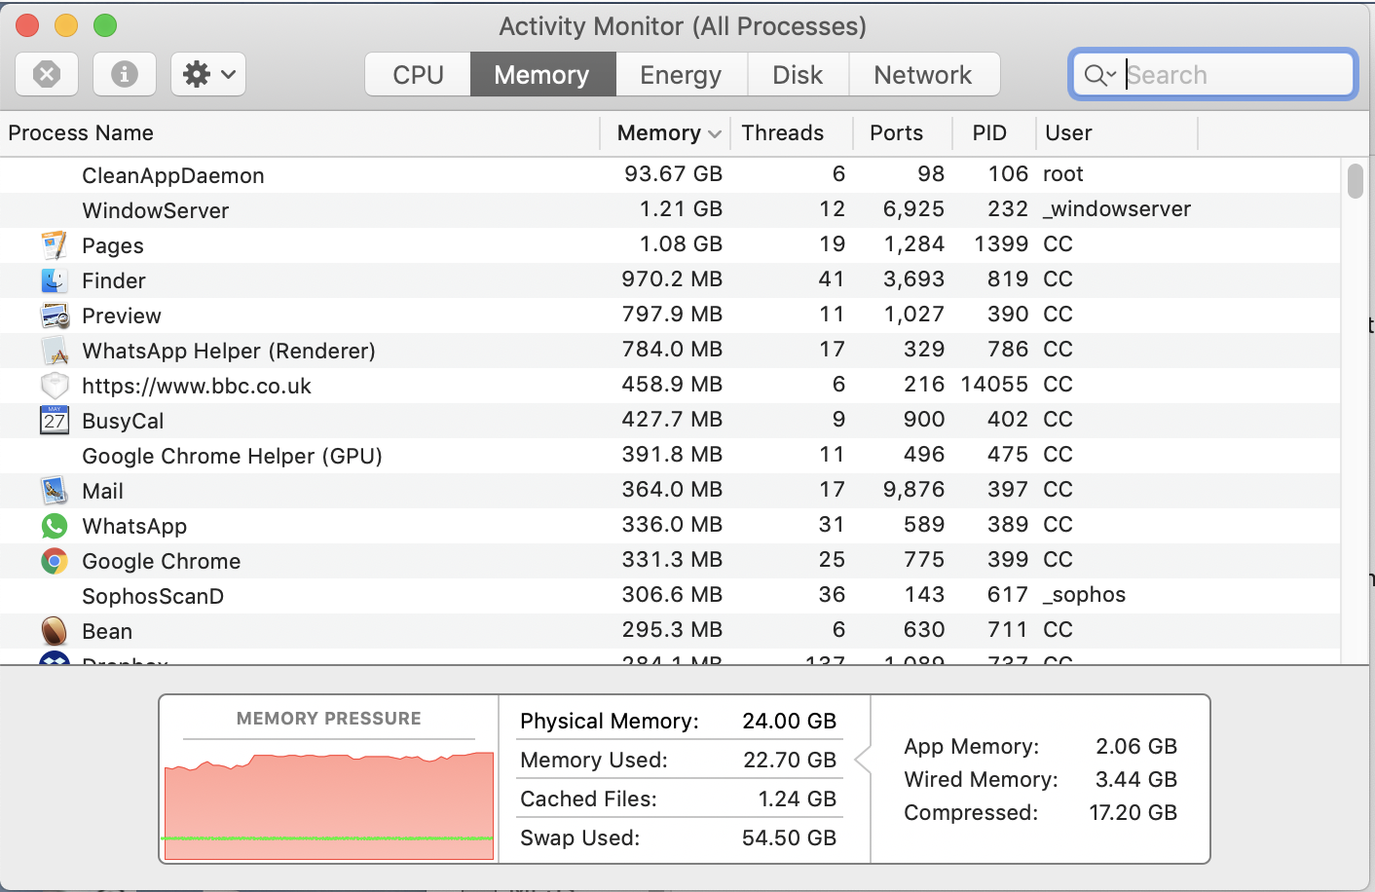This screenshot has height=892, width=1375.
Task: Click the Finder icon in the process list
Action: tap(55, 280)
